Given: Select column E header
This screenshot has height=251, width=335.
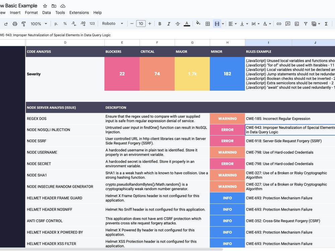Looking at the screenshot, I should [x=122, y=43].
